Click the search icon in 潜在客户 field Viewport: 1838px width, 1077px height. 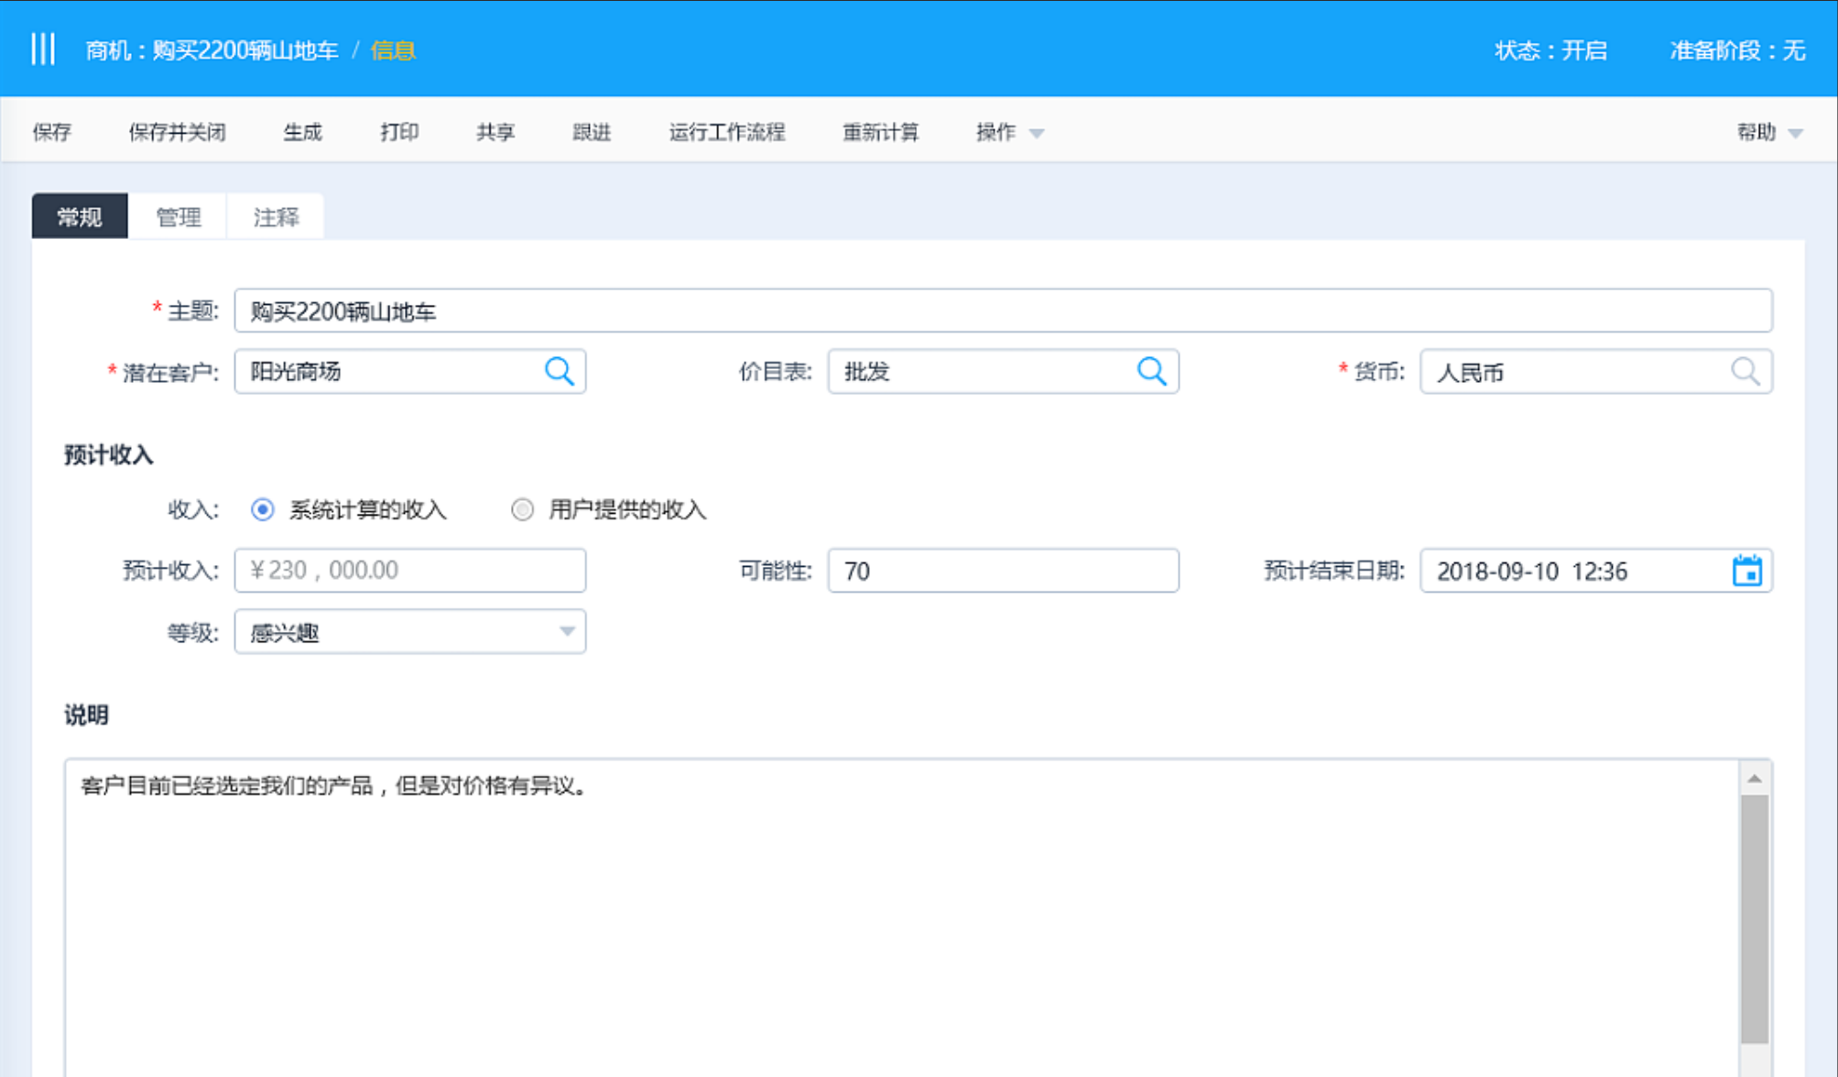pyautogui.click(x=559, y=372)
